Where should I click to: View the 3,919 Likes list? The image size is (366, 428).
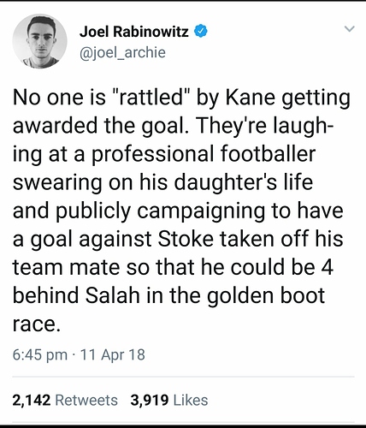click(169, 400)
